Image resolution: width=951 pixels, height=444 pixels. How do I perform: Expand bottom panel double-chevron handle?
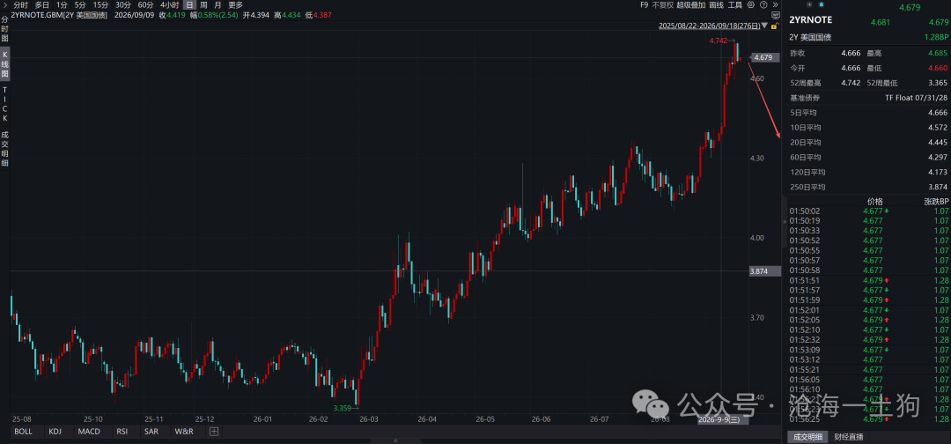395,440
